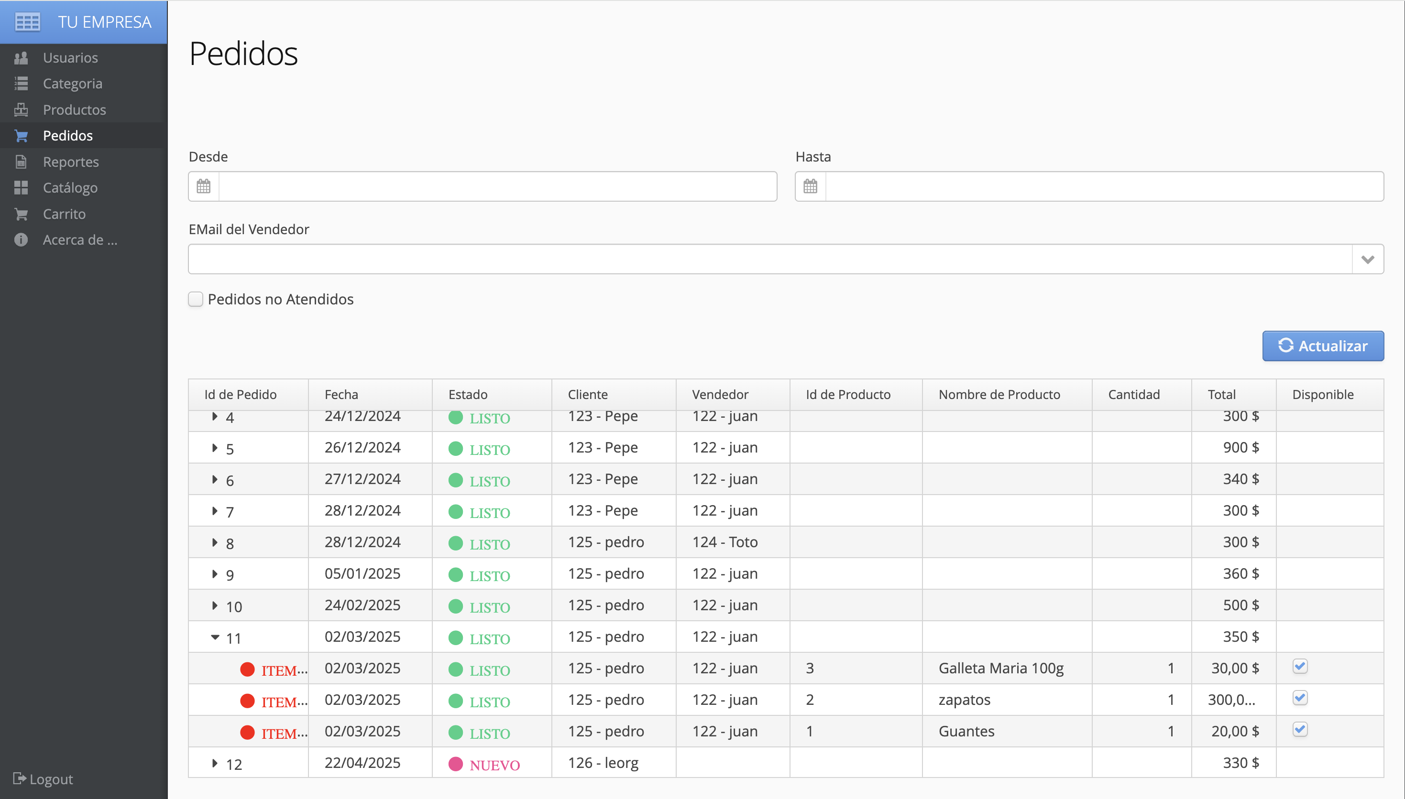The image size is (1405, 799).
Task: Toggle Pedidos no Atendidos checkbox
Action: point(196,299)
